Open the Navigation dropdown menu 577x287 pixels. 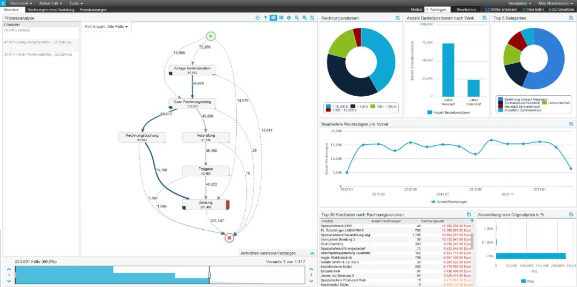click(x=521, y=3)
